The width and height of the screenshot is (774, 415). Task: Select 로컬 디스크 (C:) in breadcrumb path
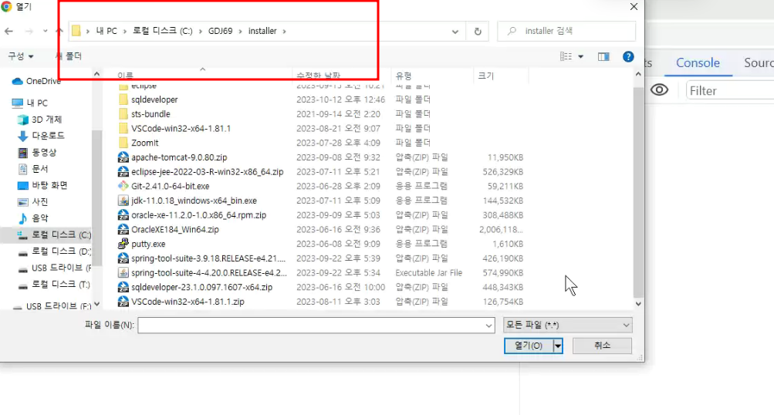(162, 31)
